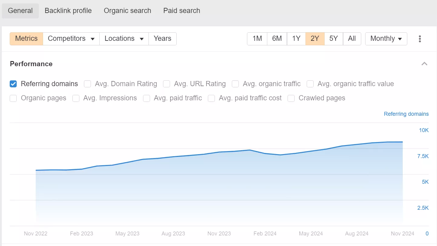Open the Paid search tab
Image resolution: width=437 pixels, height=246 pixels.
pos(182,11)
